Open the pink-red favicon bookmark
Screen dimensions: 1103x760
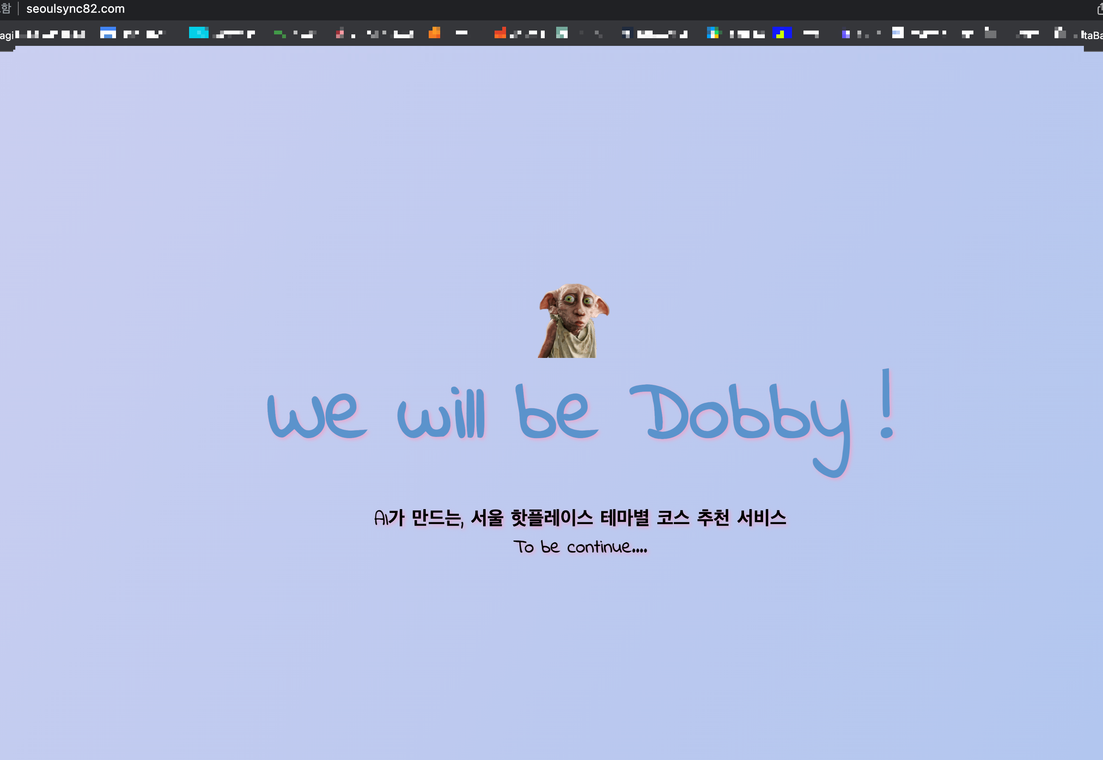(x=340, y=34)
